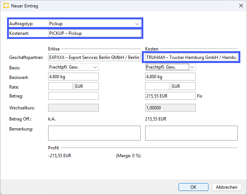Viewport: 247px width, 195px height.
Task: Click the Kosten section heading
Action: 152,49
